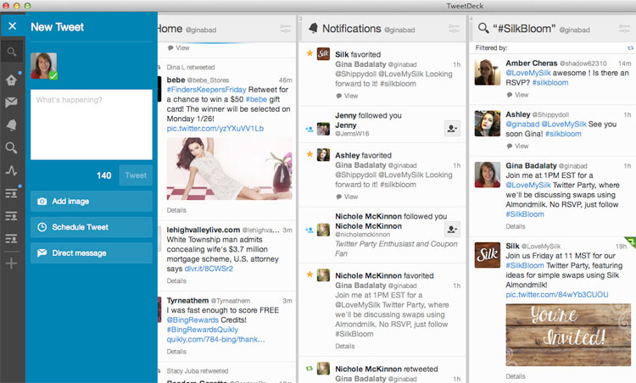The height and width of the screenshot is (383, 636).
Task: Click Silk avatar in #SilkBloom column
Action: pos(488,255)
